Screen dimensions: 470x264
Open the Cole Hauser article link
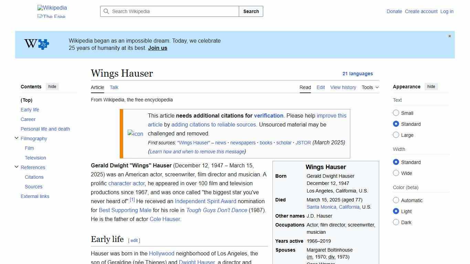(164, 219)
